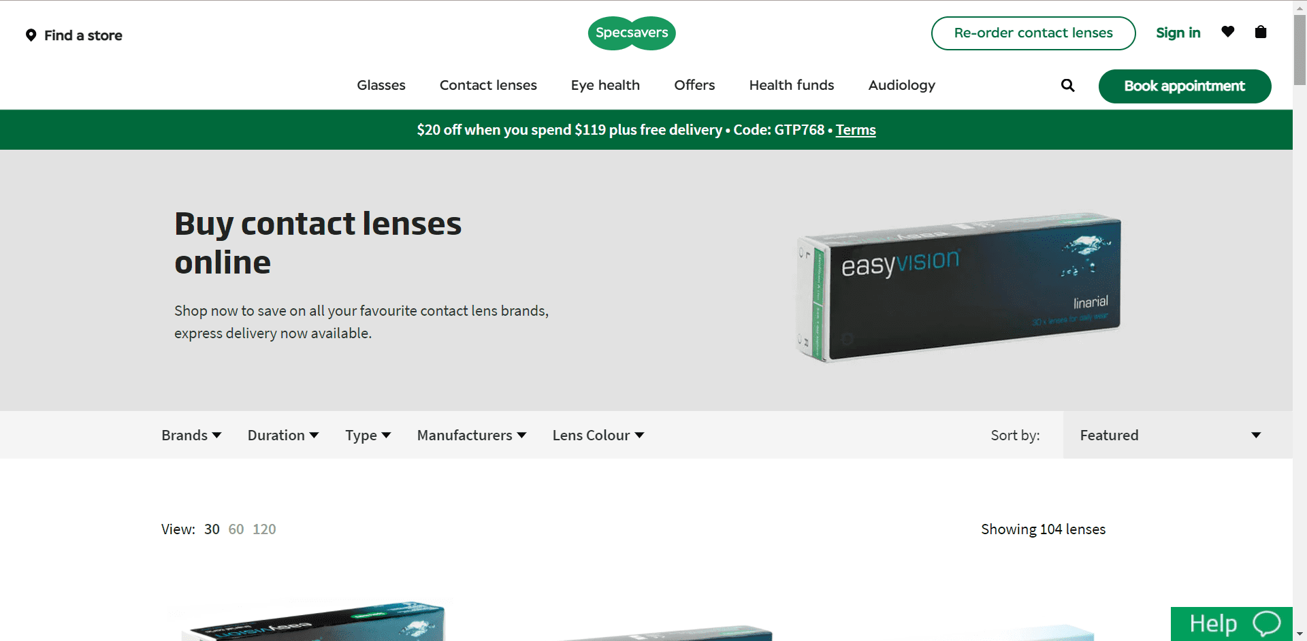Viewport: 1307px width, 641px height.
Task: Open the search magnifier icon
Action: click(1067, 86)
